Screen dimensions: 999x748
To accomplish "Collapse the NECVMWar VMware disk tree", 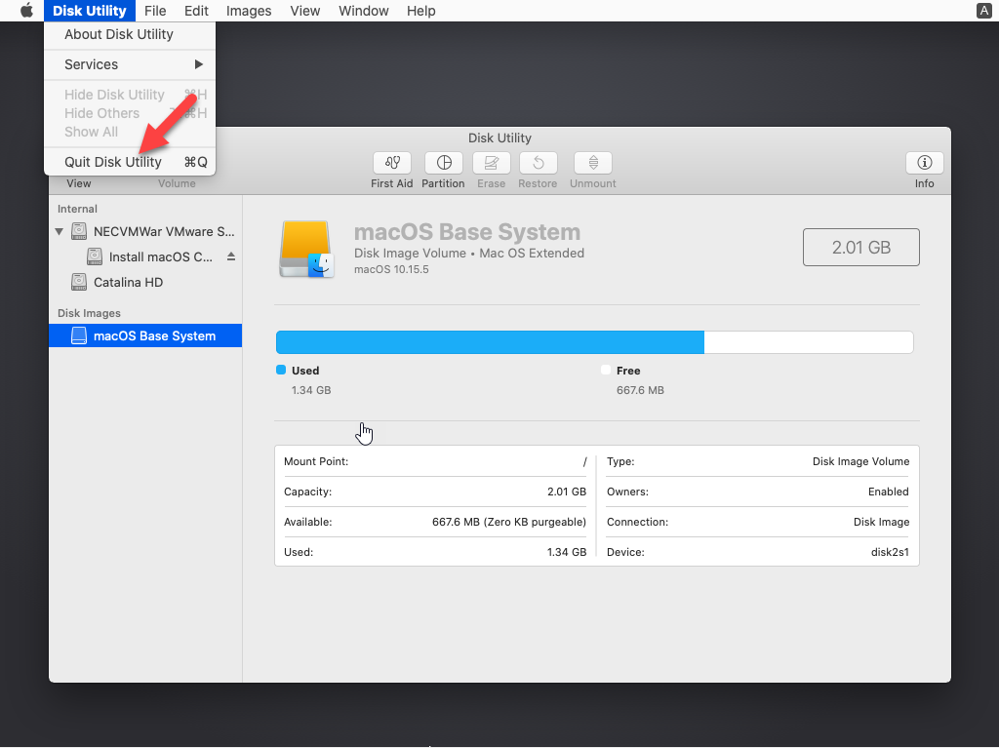I will (x=60, y=232).
